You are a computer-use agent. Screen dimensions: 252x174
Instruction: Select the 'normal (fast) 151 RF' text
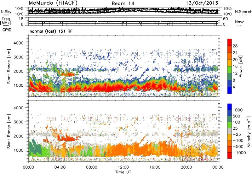click(51, 31)
